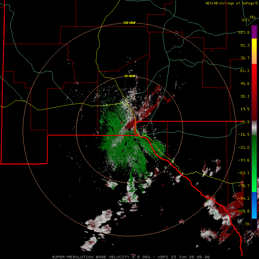Image resolution: width=259 pixels, height=259 pixels.
Task: Click the 100 NMI range ring label
Action: pos(129,23)
